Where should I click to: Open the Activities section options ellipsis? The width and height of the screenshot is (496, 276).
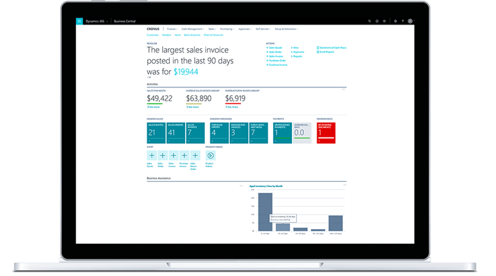pos(344,89)
